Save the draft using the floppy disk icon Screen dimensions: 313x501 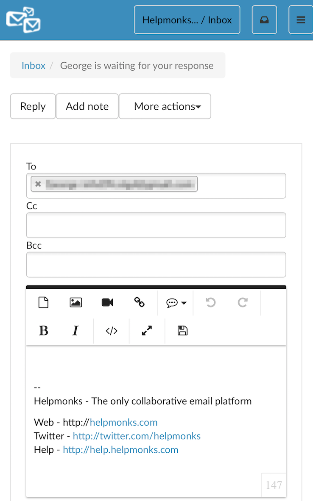(182, 331)
